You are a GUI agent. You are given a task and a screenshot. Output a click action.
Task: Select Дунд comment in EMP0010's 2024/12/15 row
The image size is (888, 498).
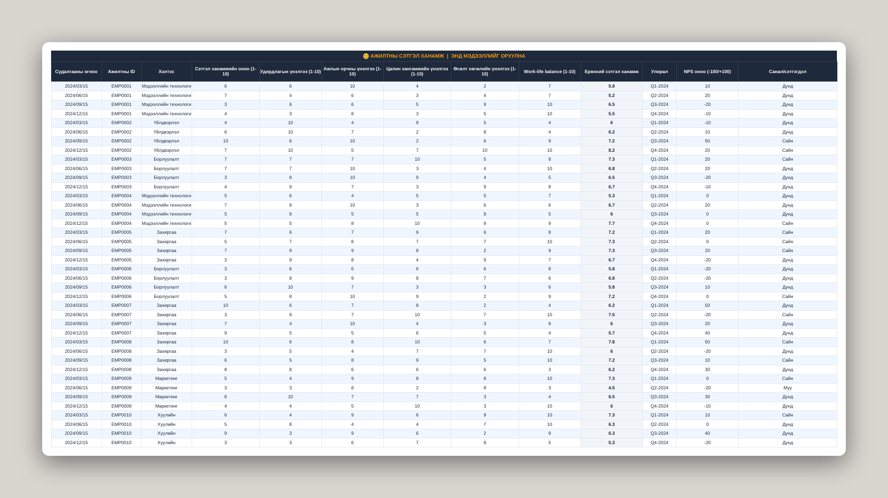point(788,443)
